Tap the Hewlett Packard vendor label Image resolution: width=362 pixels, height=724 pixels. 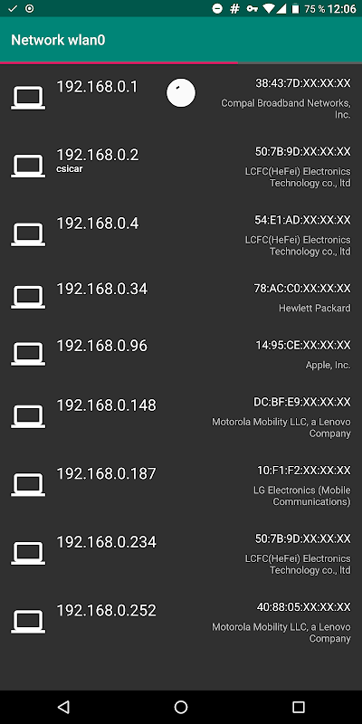point(314,308)
